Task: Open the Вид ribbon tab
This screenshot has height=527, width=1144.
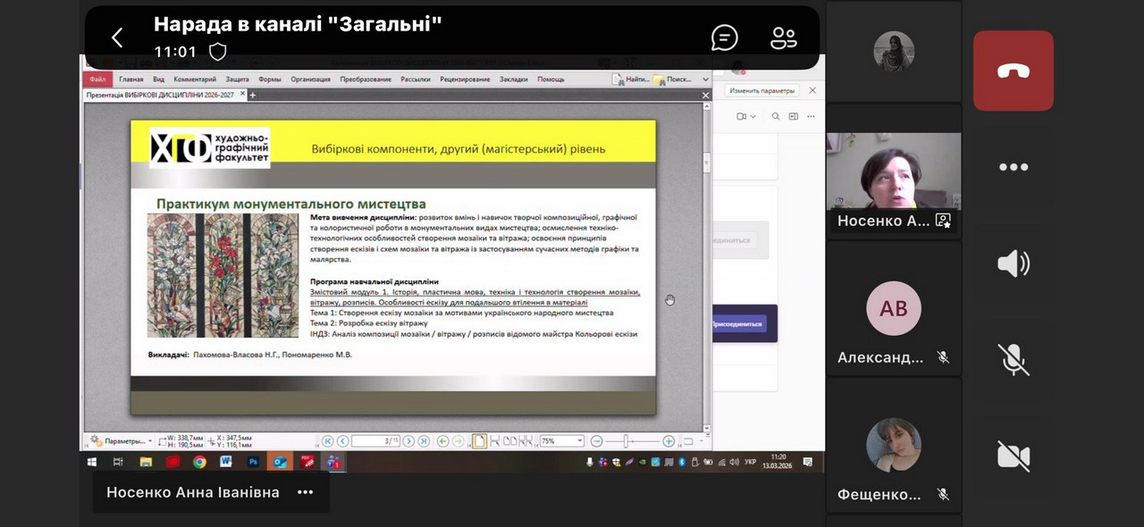Action: [158, 79]
